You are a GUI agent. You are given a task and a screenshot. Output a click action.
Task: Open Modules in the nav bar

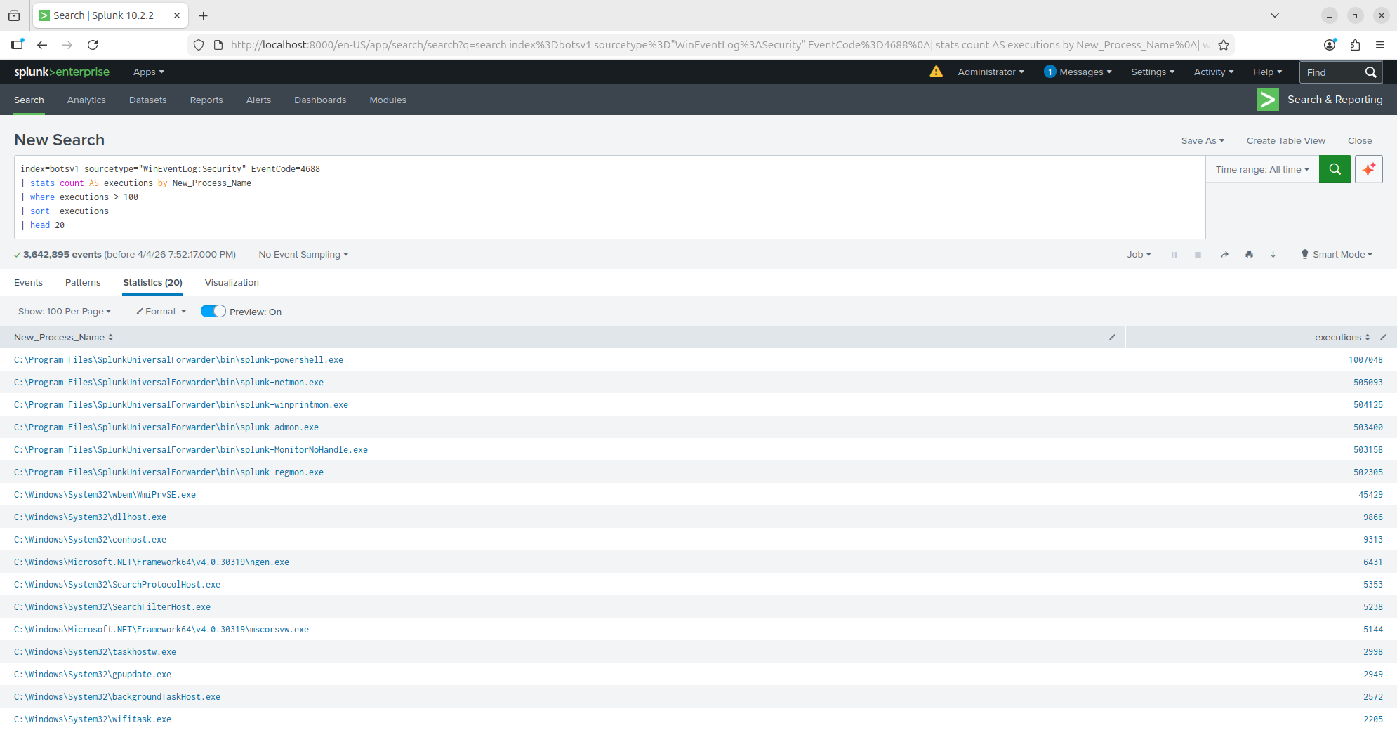388,100
